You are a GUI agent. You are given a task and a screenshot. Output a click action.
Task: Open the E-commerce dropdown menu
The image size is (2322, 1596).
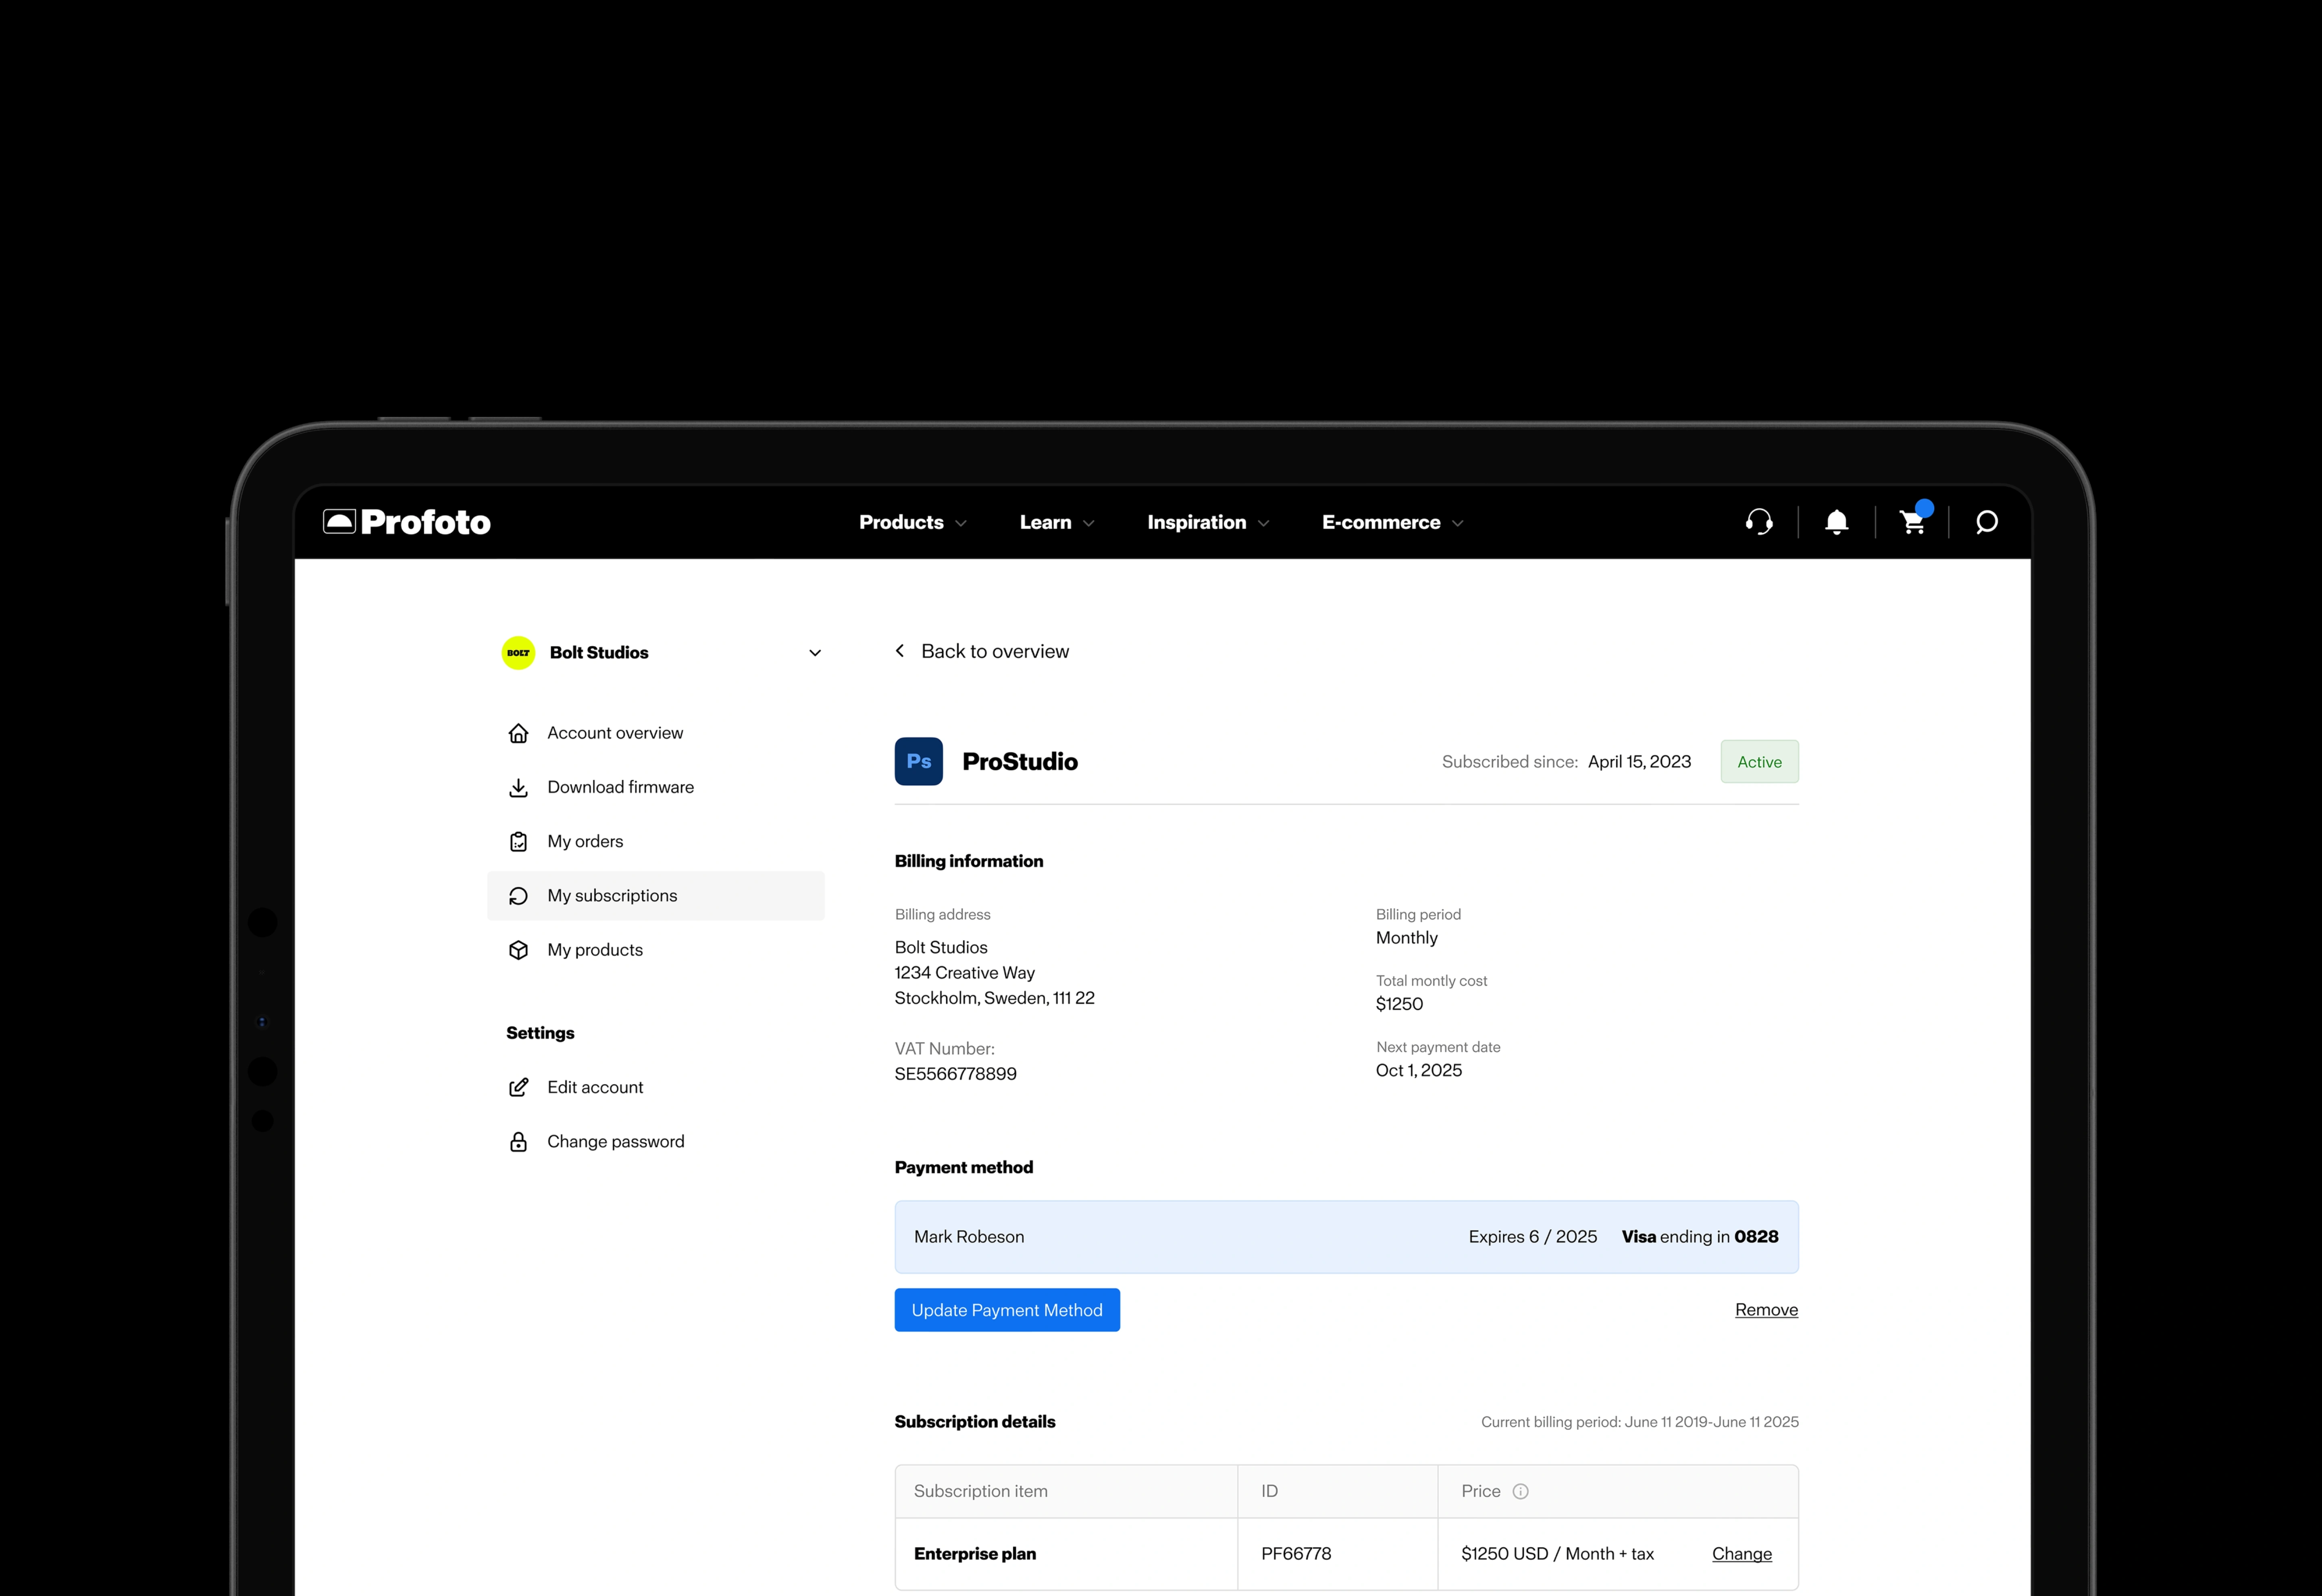tap(1391, 522)
